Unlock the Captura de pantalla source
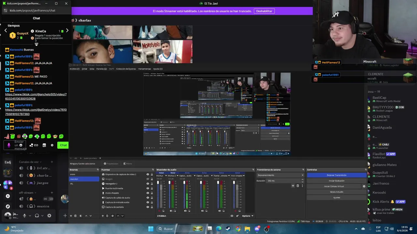417x234 pixels. pyautogui.click(x=152, y=207)
